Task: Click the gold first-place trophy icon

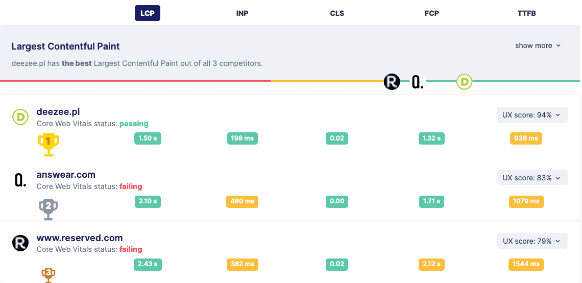Action: click(48, 145)
